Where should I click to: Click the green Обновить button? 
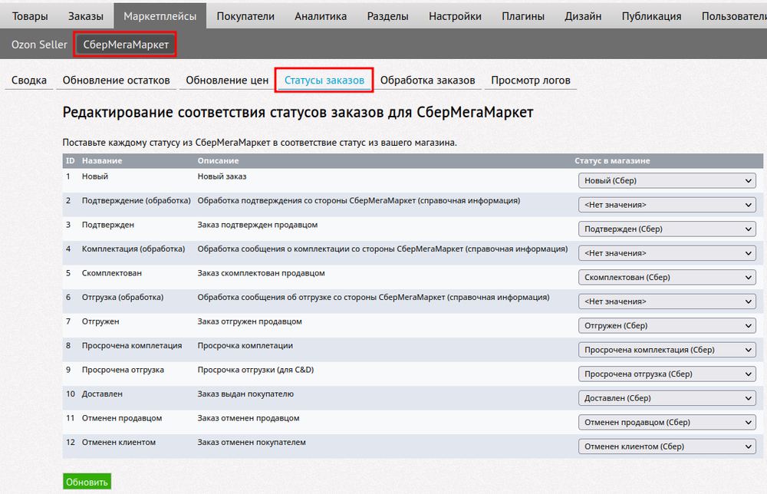(x=87, y=482)
